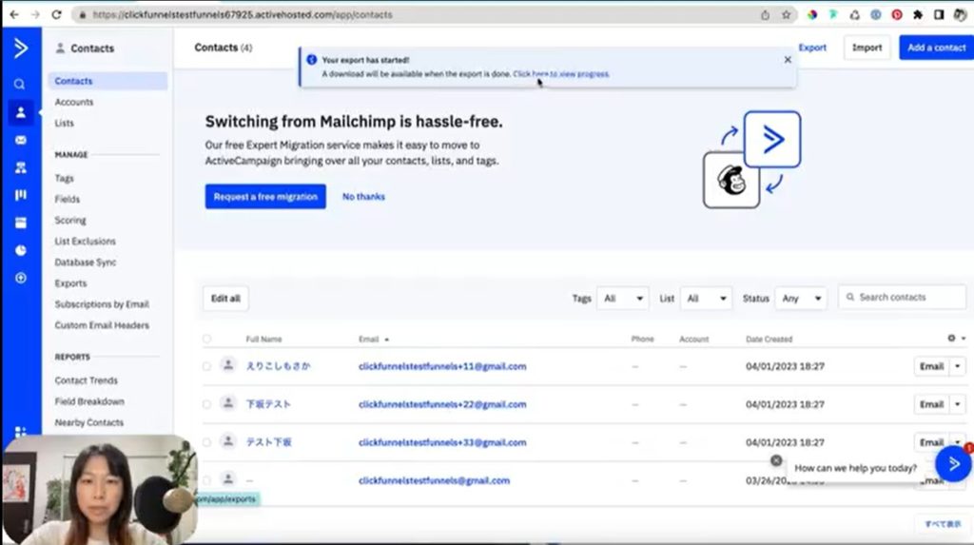Select the checkbox for 下坂テスト contact

(x=207, y=404)
